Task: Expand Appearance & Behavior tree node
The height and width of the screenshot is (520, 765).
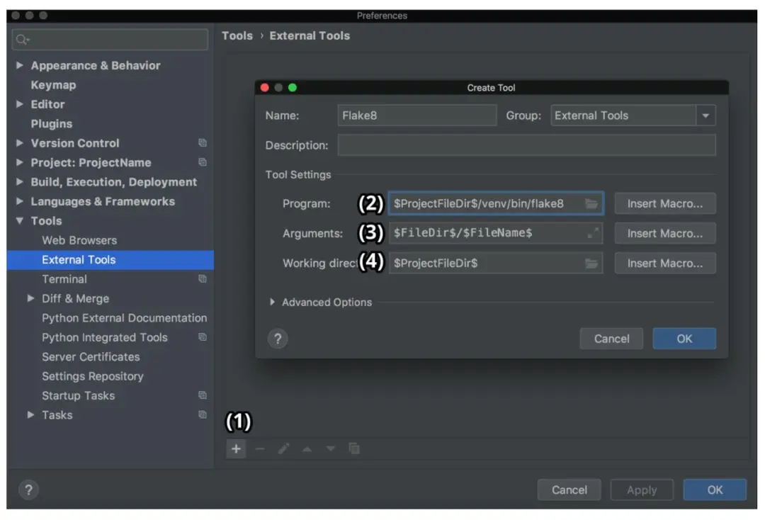Action: point(20,65)
